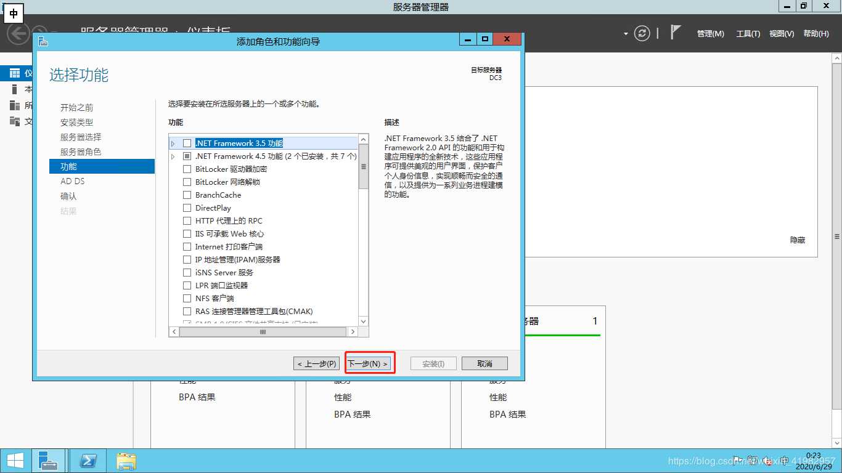842x473 pixels.
Task: Toggle .NET Framework 4.5 功能 checkbox
Action: coord(187,156)
